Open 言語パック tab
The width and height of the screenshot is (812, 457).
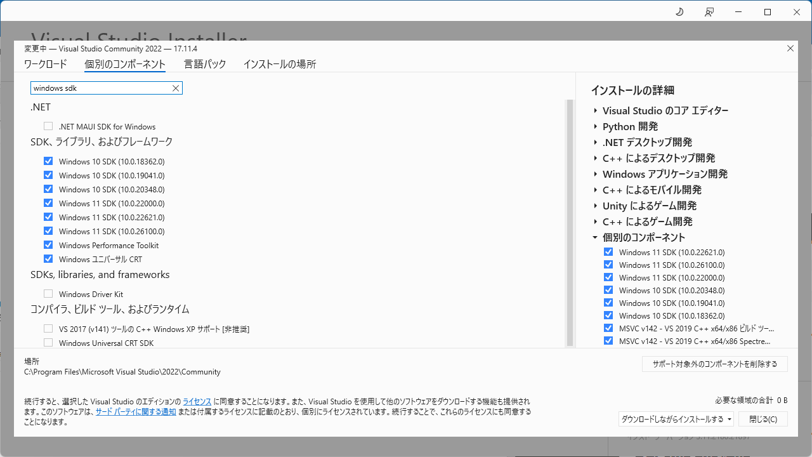pyautogui.click(x=205, y=64)
